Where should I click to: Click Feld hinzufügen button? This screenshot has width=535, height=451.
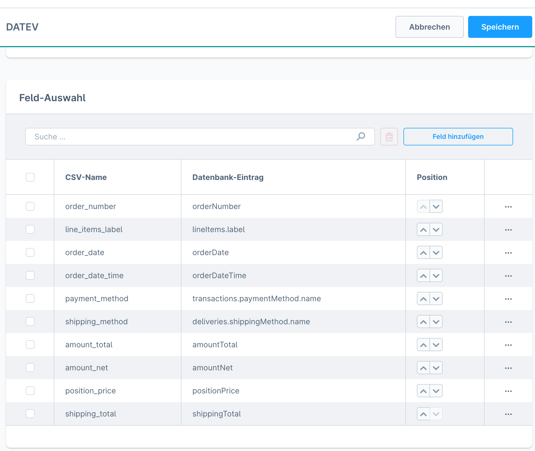pos(458,137)
